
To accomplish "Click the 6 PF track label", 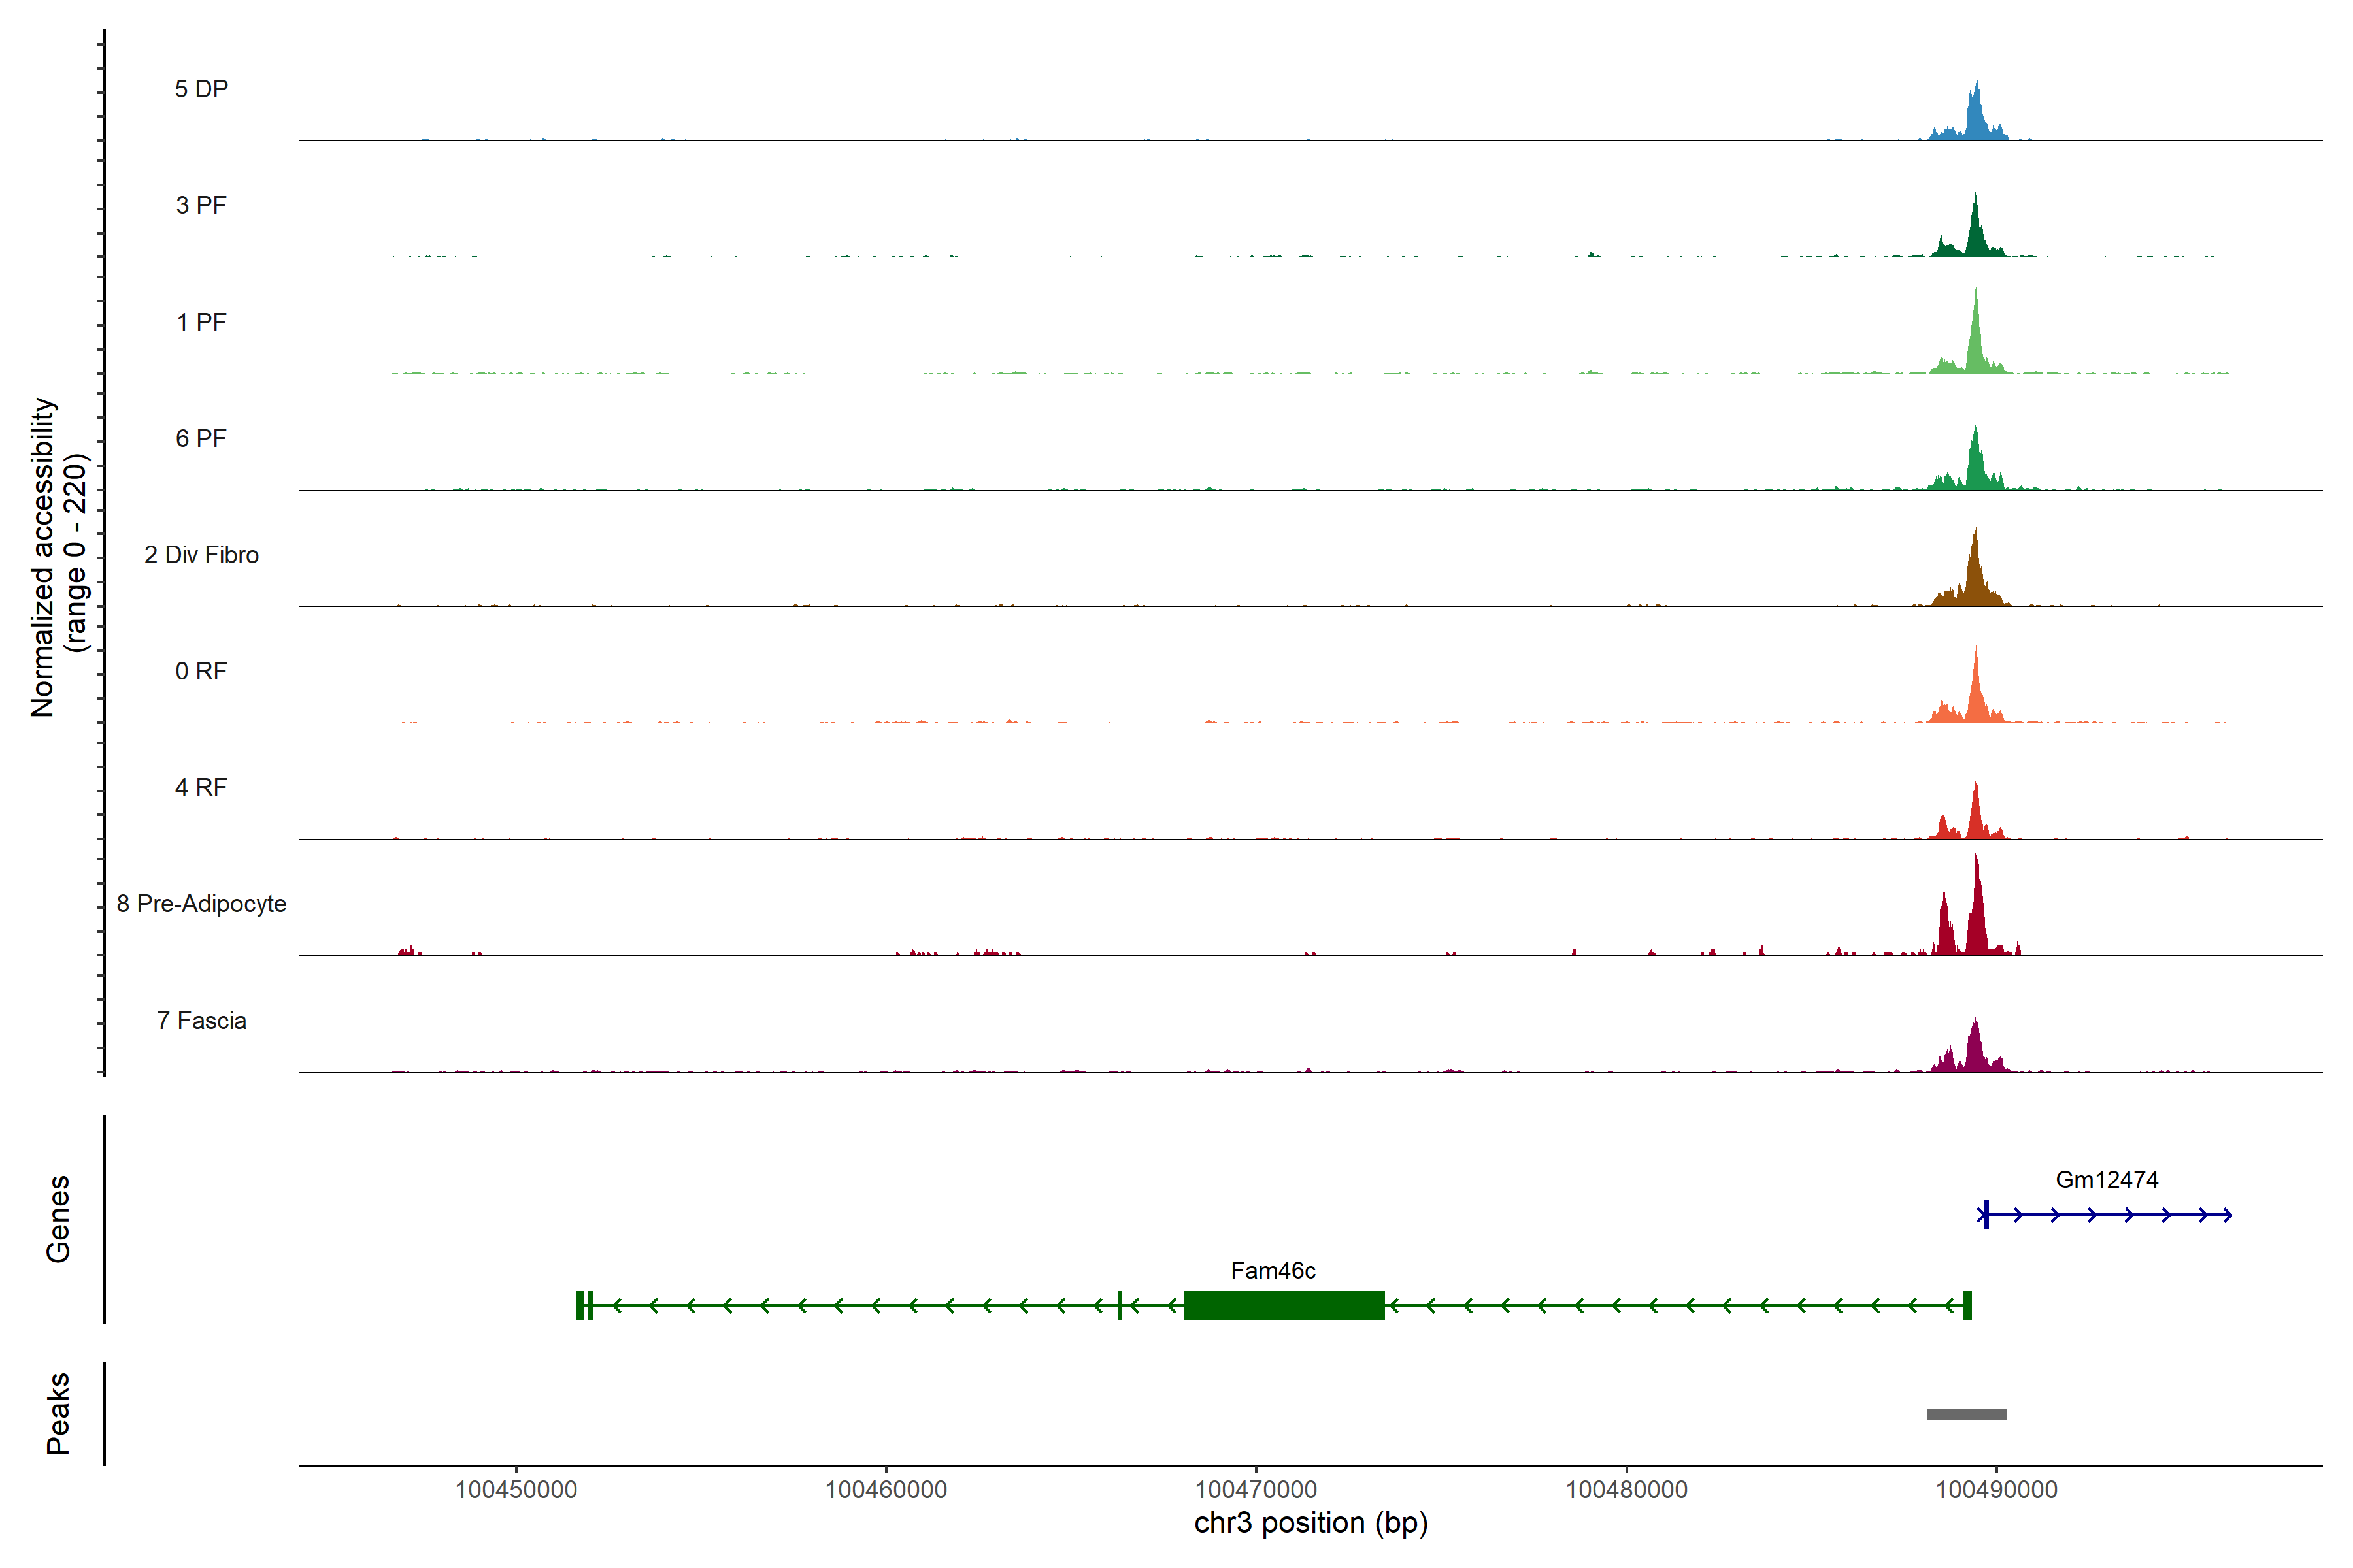I will tap(201, 438).
